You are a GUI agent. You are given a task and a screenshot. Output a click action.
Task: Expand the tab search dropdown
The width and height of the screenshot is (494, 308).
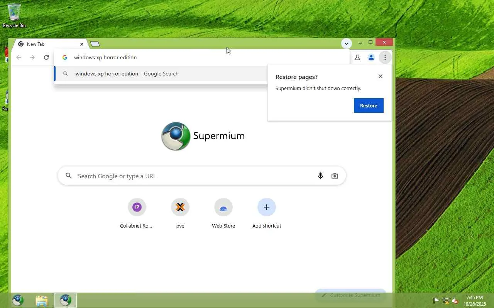click(x=346, y=44)
